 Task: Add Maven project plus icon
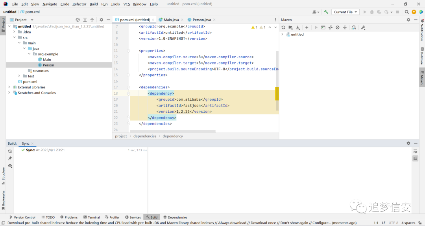[x=307, y=28]
